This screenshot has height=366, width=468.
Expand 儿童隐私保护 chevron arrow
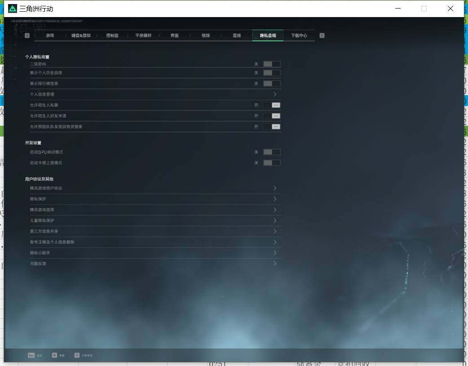click(x=275, y=220)
